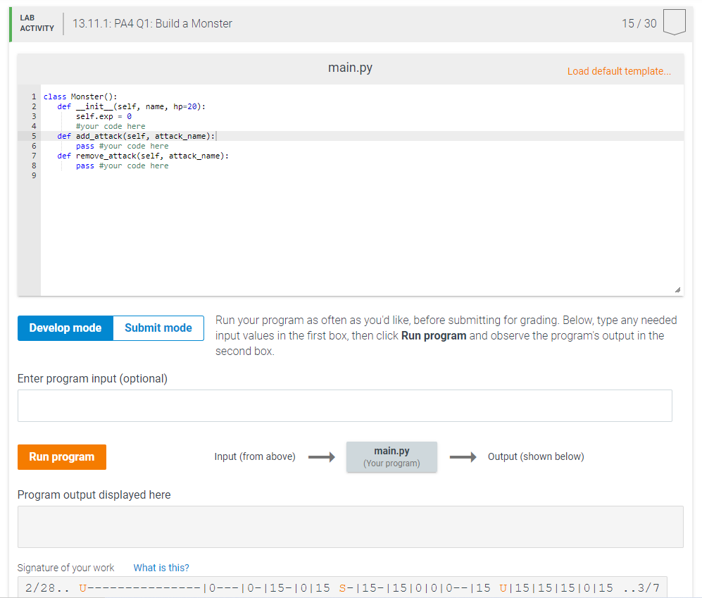Click line number 1 in gutter
The width and height of the screenshot is (702, 598).
coord(34,96)
